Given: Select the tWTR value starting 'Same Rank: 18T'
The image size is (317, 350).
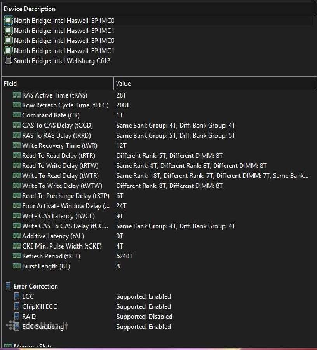Looking at the screenshot, I should tap(212, 176).
